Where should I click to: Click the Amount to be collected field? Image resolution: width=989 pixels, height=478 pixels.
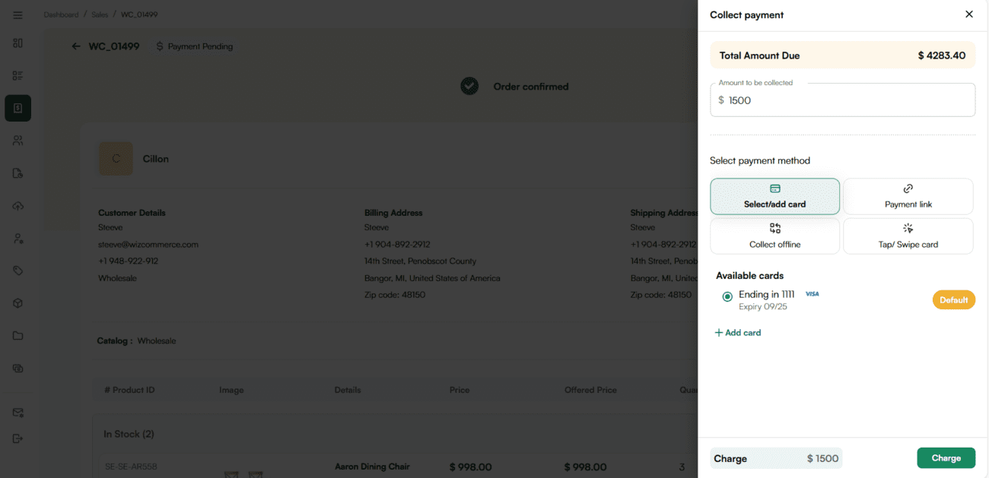pyautogui.click(x=842, y=100)
